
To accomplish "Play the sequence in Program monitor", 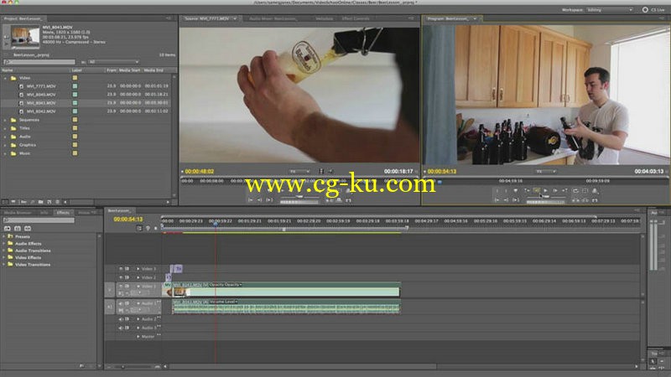I will (x=545, y=191).
